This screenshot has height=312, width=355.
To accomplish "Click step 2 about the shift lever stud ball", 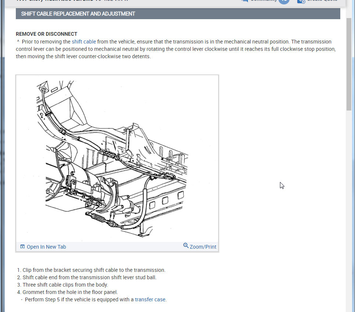I will 89,277.
